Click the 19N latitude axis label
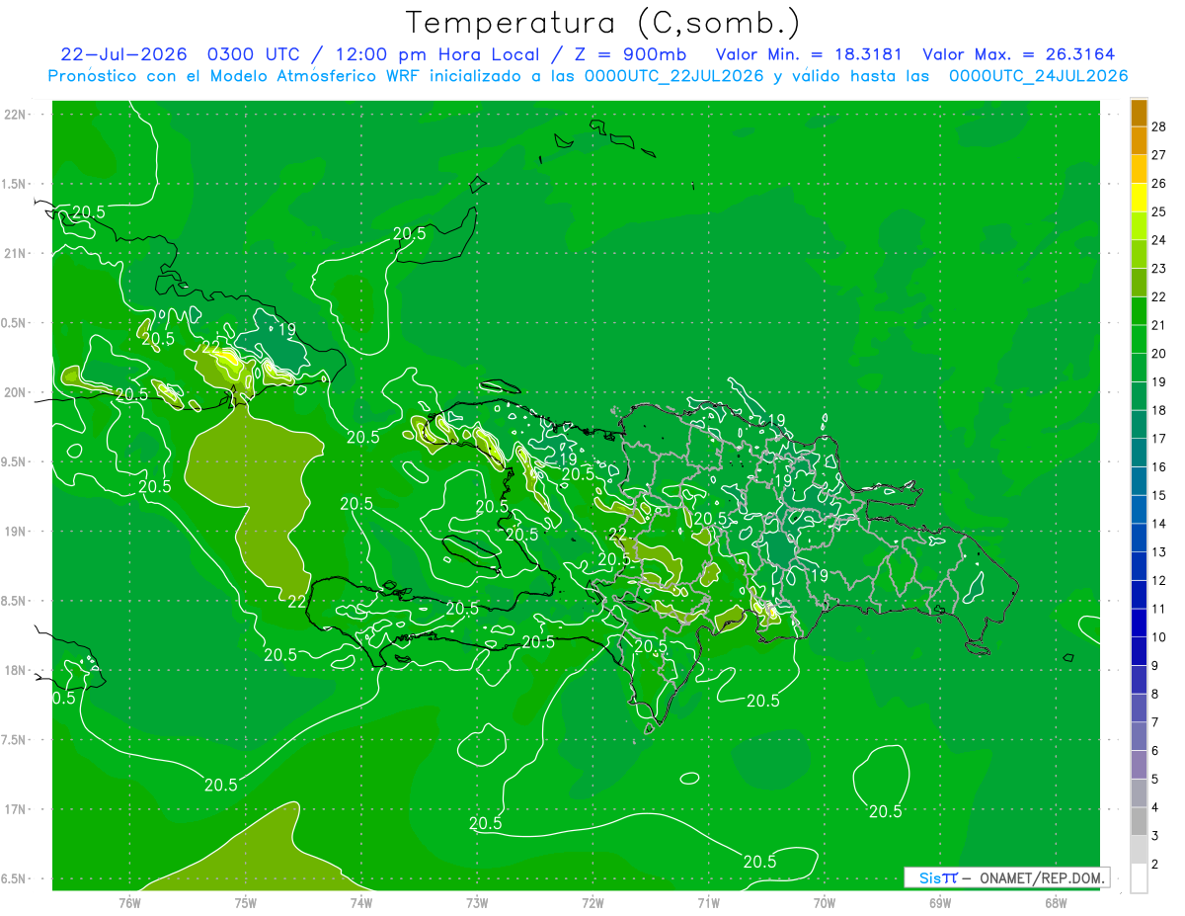Image resolution: width=1185 pixels, height=916 pixels. [x=16, y=532]
